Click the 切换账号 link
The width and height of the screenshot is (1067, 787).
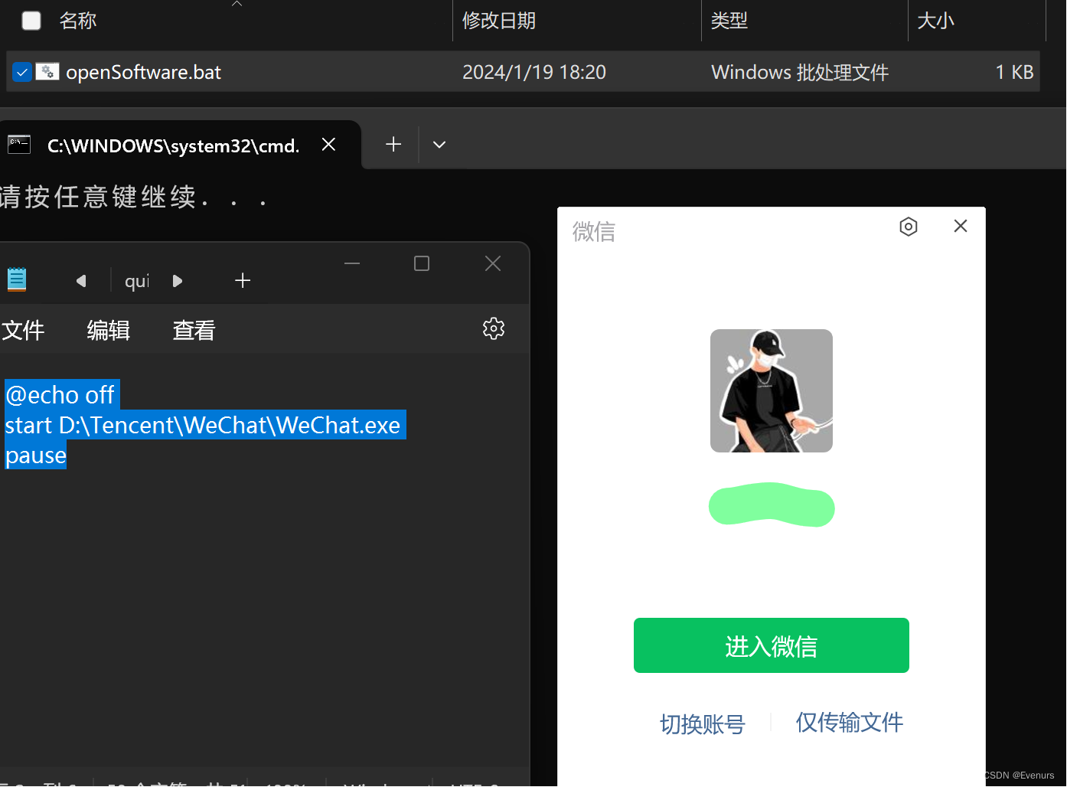pos(703,724)
